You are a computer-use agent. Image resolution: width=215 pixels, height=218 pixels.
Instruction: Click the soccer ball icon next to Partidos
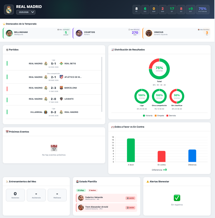click(x=7, y=50)
